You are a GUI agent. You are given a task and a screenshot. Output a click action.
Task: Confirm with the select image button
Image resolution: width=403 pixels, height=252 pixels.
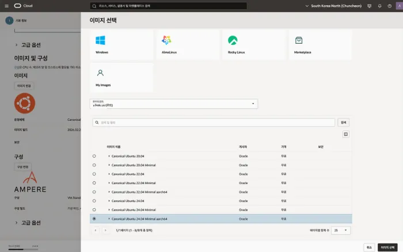387,247
